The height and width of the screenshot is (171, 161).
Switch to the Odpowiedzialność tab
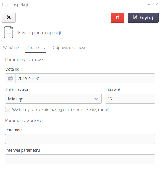pos(69,48)
